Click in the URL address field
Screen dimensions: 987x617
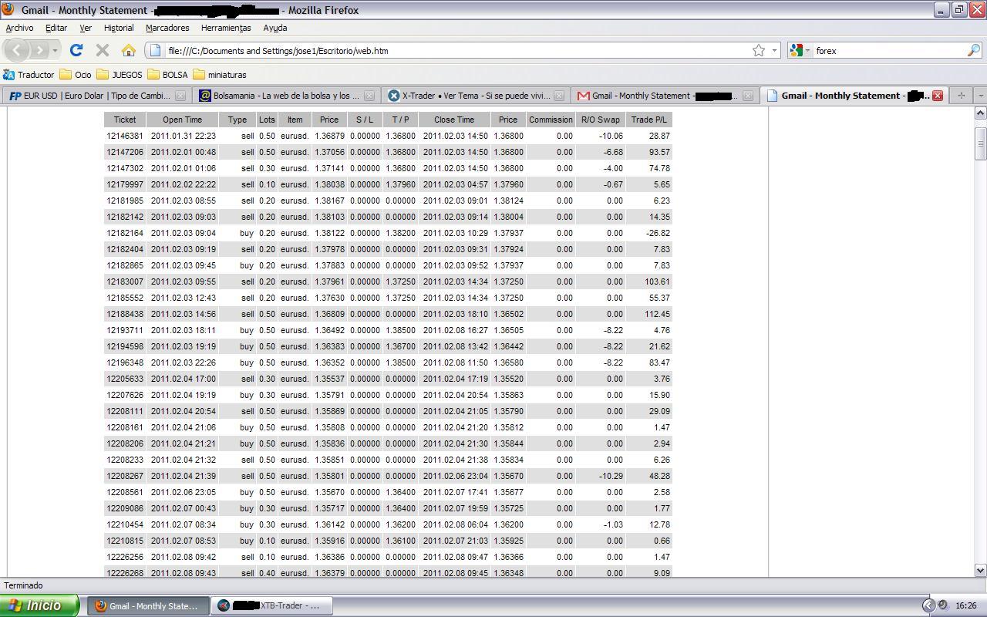[x=455, y=51]
